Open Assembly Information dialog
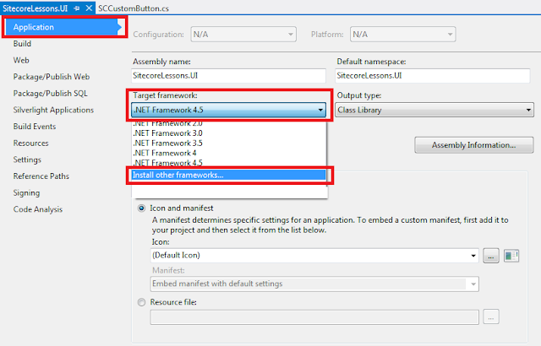The height and width of the screenshot is (346, 541). (473, 145)
